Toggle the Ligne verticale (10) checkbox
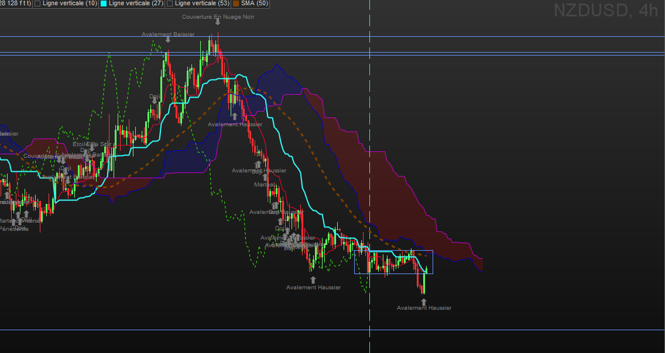Screen dimensions: 665x353 (38, 4)
